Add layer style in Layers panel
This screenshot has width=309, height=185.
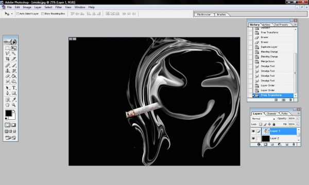[x=259, y=144]
